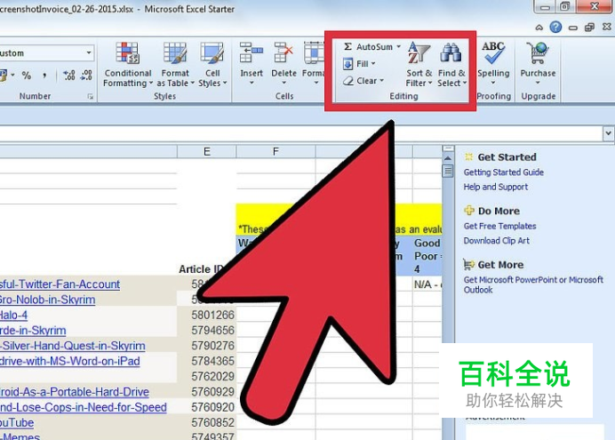Expand the Fill dropdown arrow

[373, 63]
